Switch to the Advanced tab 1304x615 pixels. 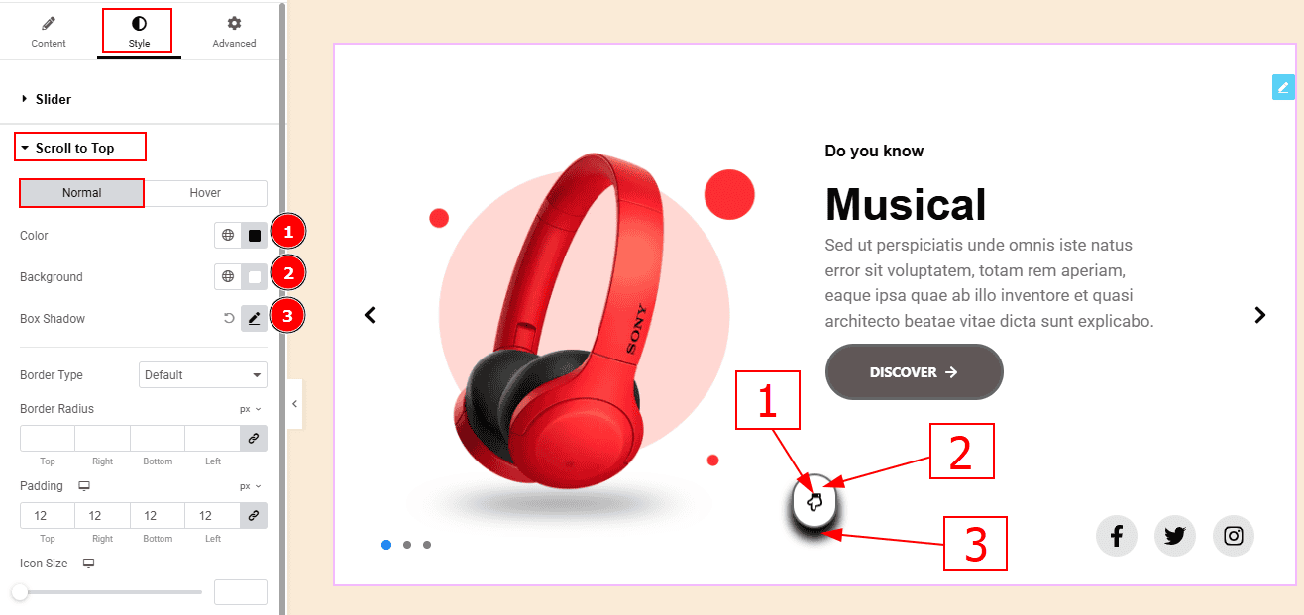pyautogui.click(x=234, y=31)
